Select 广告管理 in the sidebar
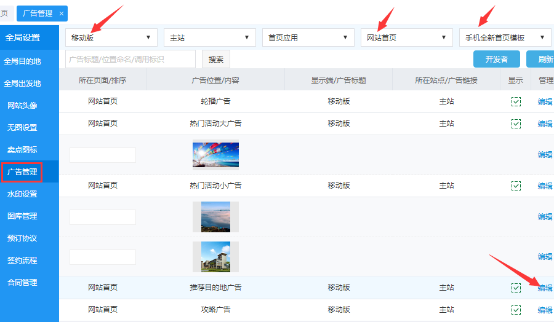554x322 pixels. 22,172
